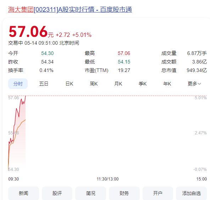The width and height of the screenshot is (210, 200).
Task: Switch to the 日K chart tab
Action: click(x=69, y=84)
